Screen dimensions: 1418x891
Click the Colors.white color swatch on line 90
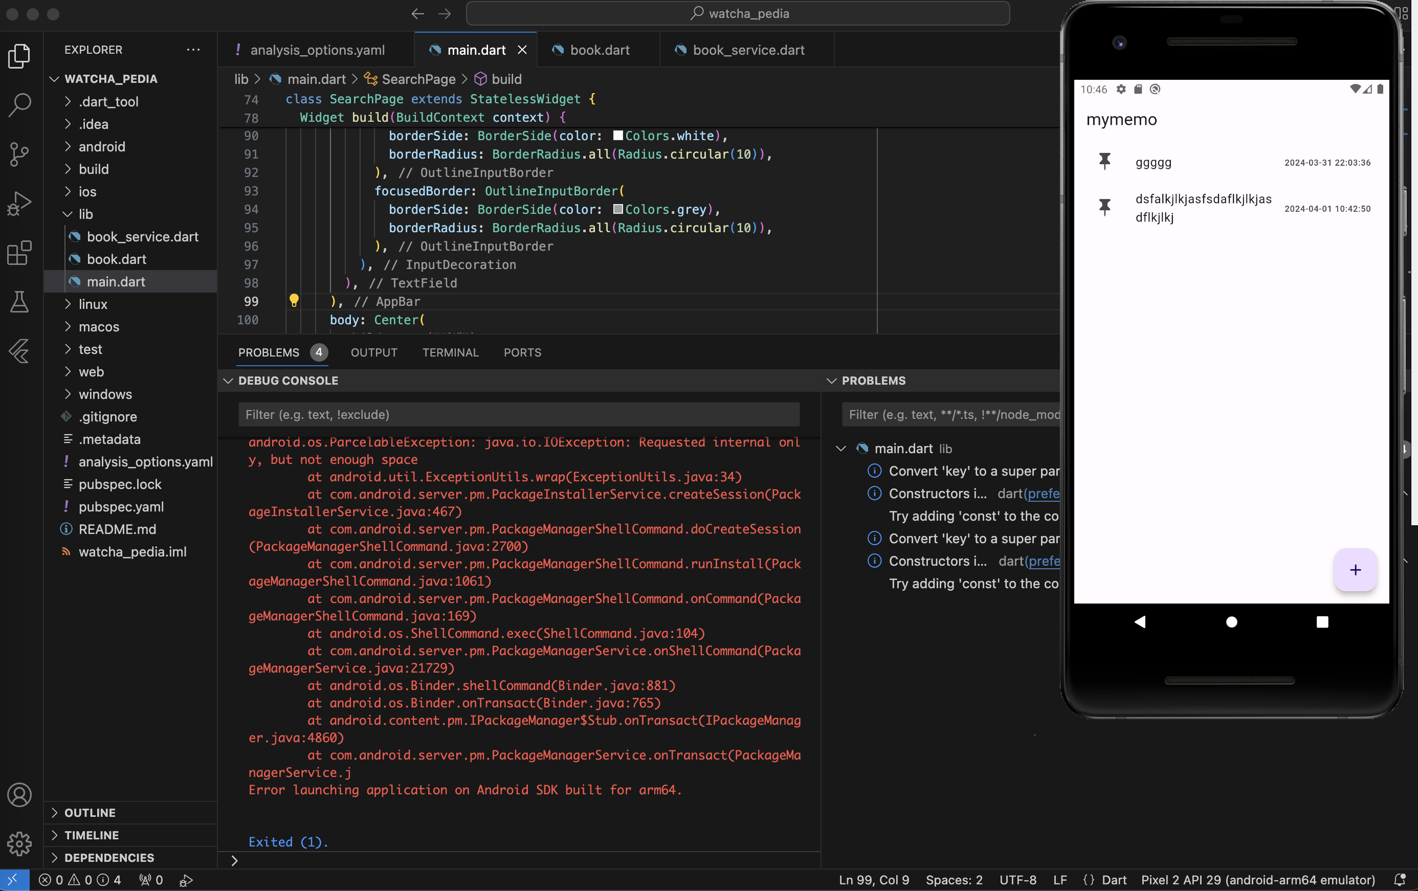pos(618,136)
